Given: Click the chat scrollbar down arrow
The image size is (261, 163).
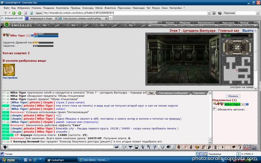Looking at the screenshot, I should point(210,142).
